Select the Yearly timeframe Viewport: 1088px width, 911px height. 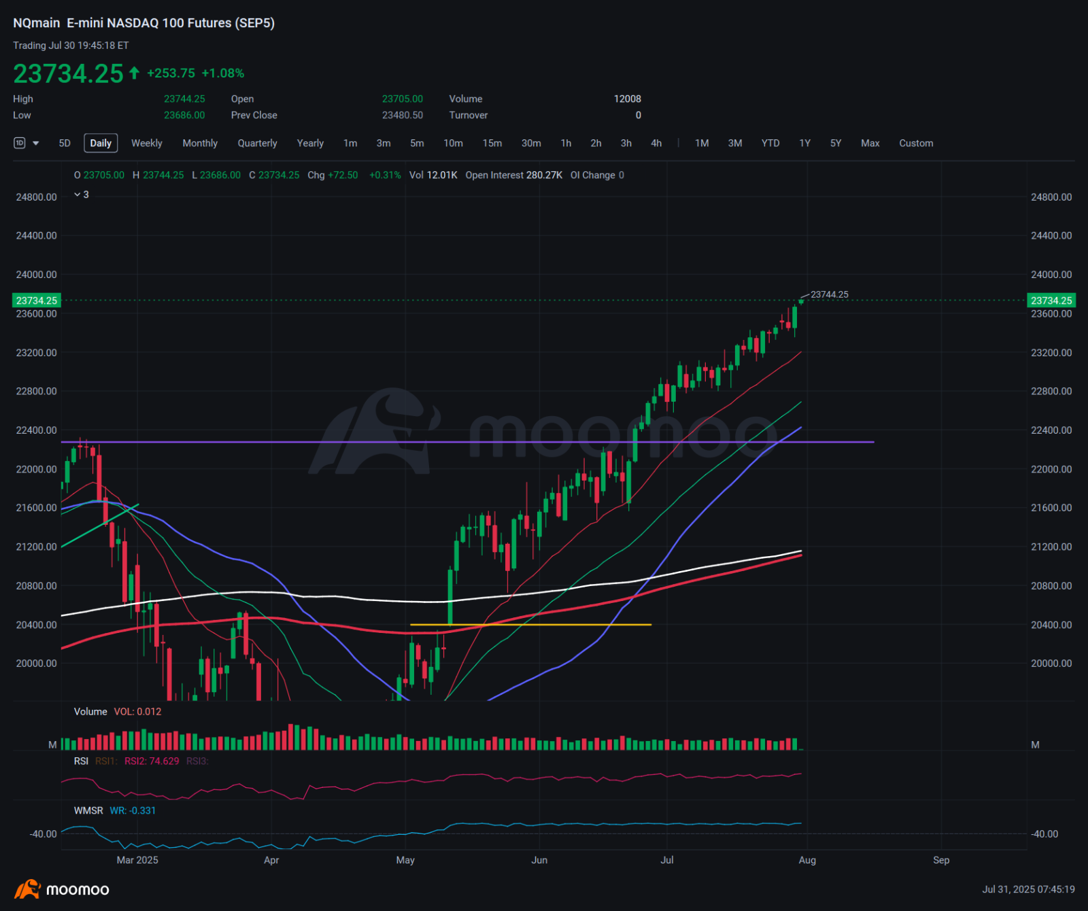pyautogui.click(x=310, y=143)
